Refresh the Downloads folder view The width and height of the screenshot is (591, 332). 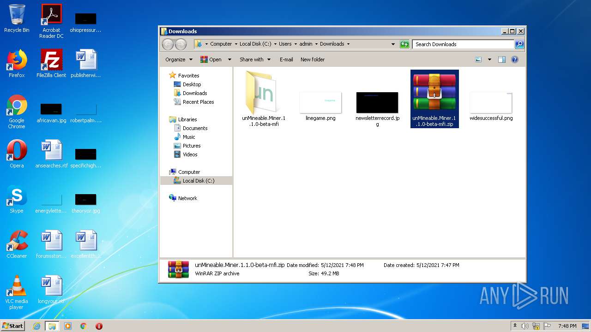click(x=404, y=44)
